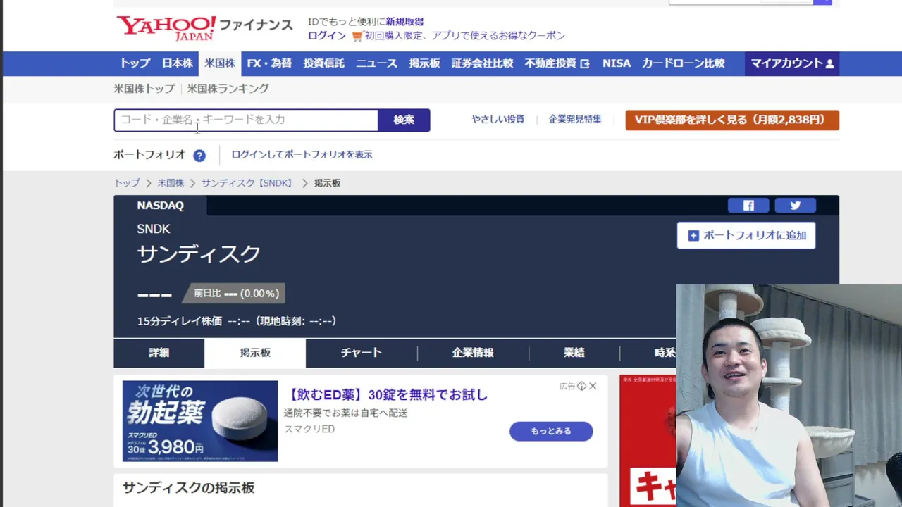The width and height of the screenshot is (902, 507).
Task: Open 不動産投資 external link
Action: [557, 63]
